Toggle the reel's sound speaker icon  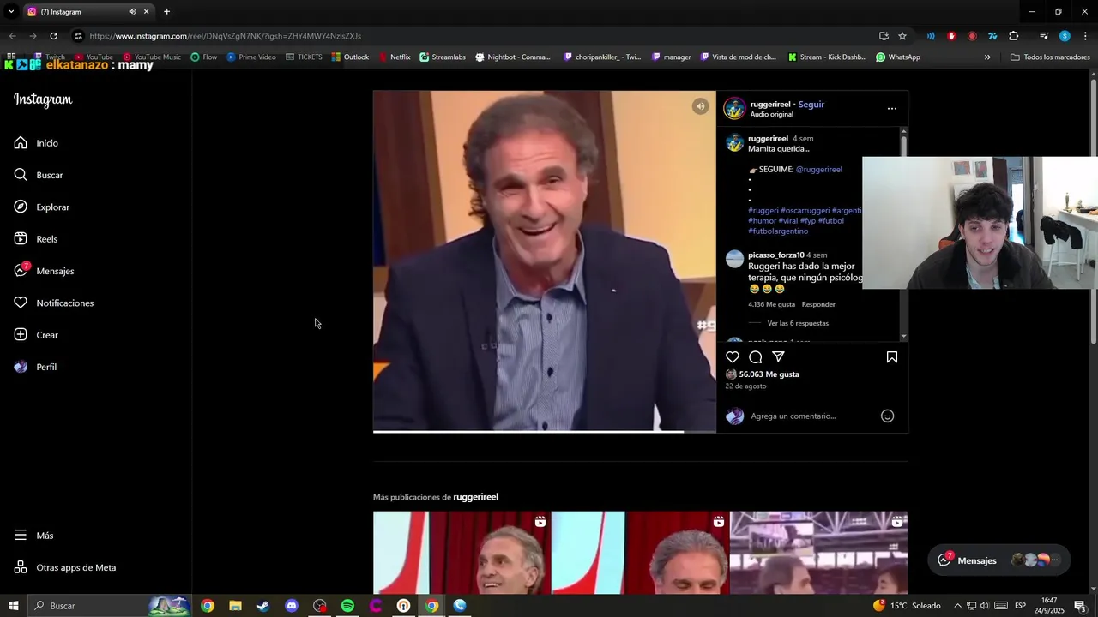point(700,106)
